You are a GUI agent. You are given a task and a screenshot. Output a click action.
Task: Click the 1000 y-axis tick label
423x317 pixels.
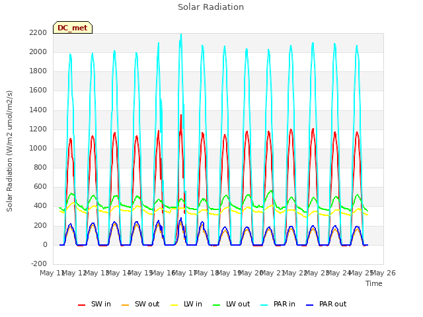(38, 148)
